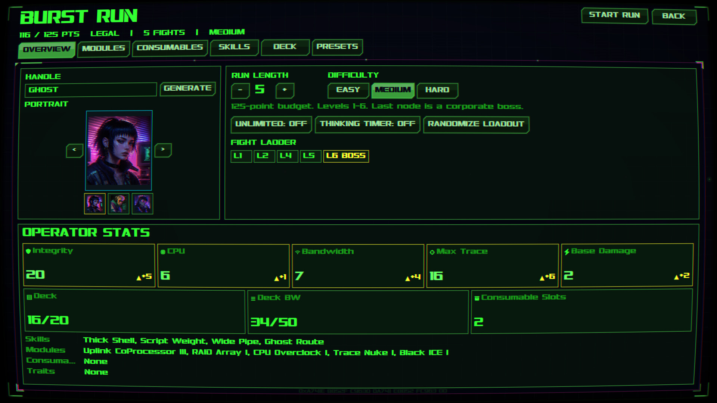Generate a new handle

point(187,89)
